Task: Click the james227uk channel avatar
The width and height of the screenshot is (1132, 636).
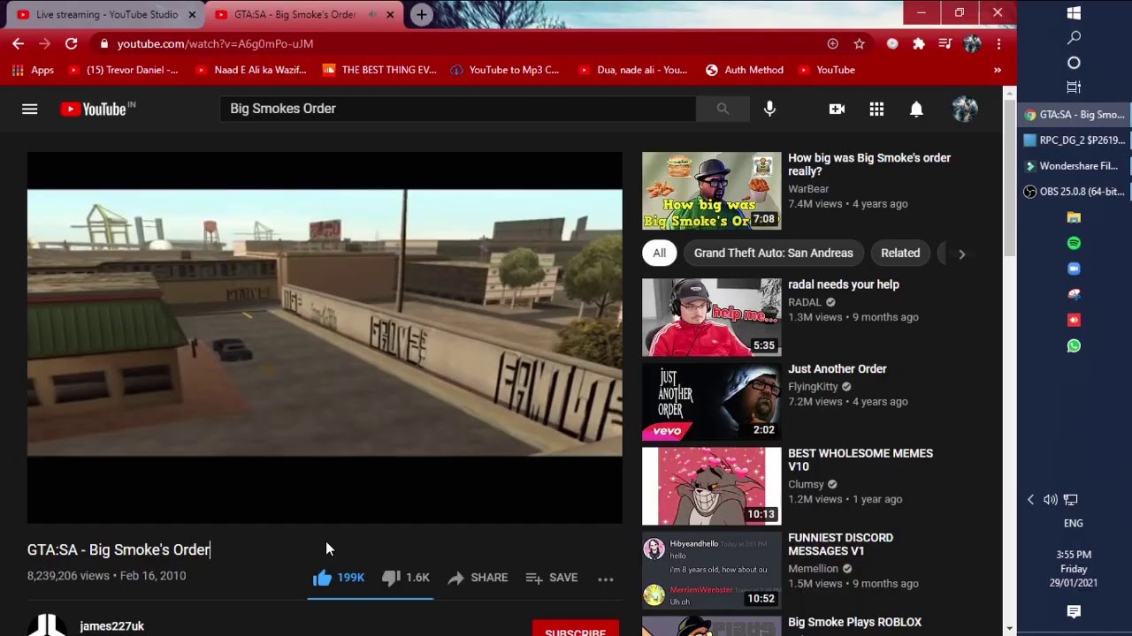Action: tap(47, 625)
